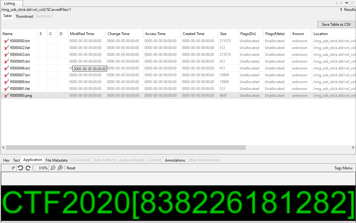Reset the image view

71,168
